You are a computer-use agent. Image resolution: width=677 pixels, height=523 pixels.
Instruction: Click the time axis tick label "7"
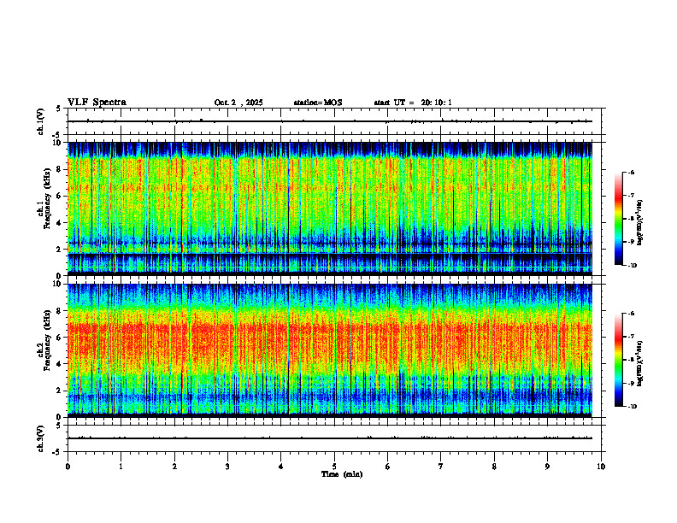tap(441, 467)
